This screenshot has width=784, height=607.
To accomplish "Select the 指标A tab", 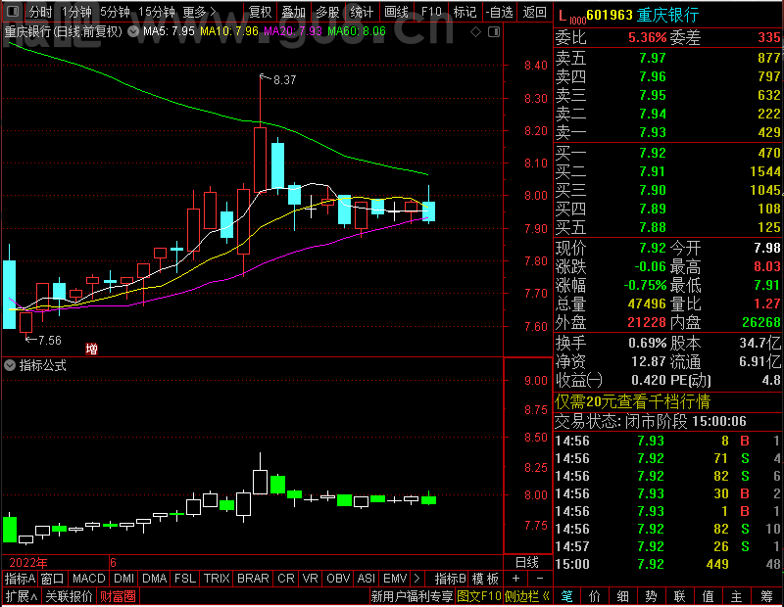I will coord(20,579).
